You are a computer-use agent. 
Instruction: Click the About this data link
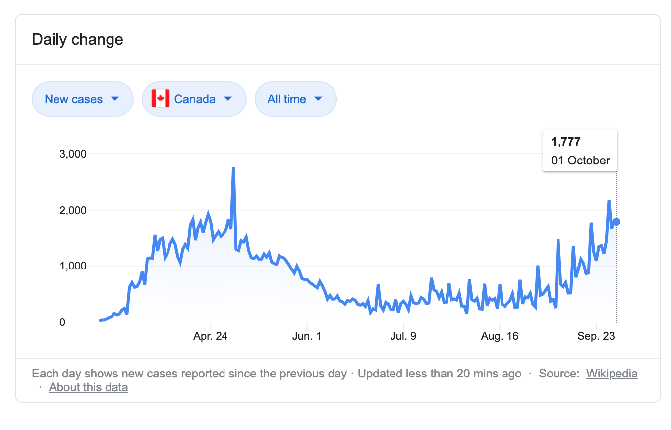pyautogui.click(x=88, y=387)
